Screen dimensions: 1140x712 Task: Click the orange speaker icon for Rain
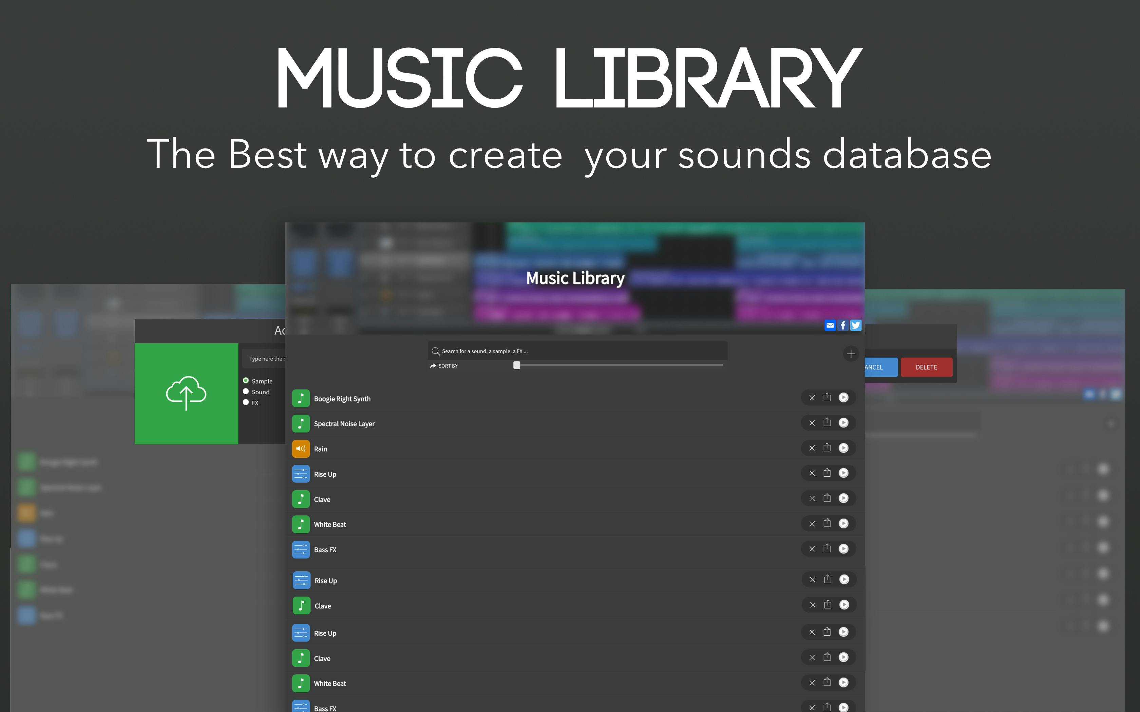tap(301, 449)
